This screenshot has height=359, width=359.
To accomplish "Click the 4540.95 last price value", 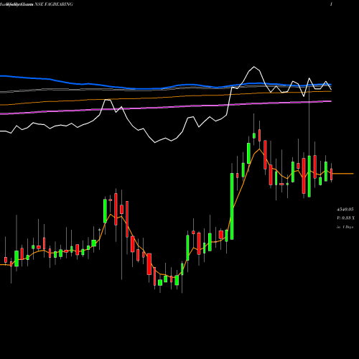I will click(x=345, y=210).
